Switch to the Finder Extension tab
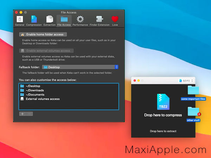This screenshot has width=211, height=158. [100, 21]
